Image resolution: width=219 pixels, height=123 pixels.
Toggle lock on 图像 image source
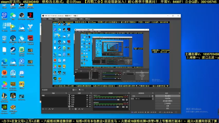90,106
